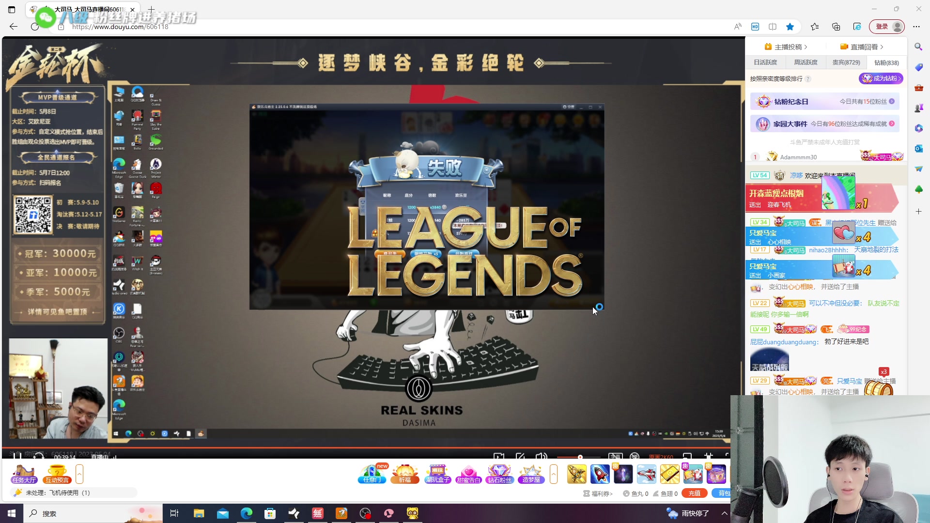The image size is (930, 523).
Task: Open Edge favorites list icon
Action: [815, 27]
